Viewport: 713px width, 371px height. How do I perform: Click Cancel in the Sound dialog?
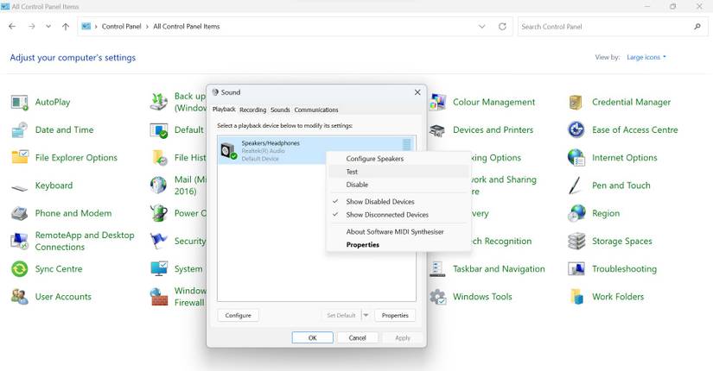pos(358,338)
